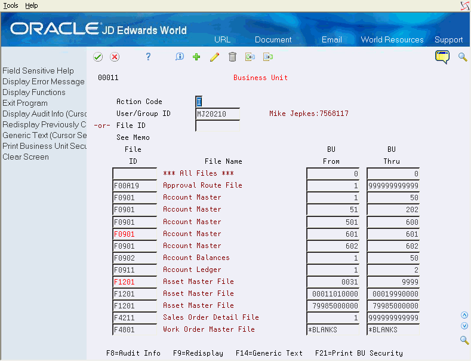This screenshot has height=361, width=471.
Task: Open help with the question mark icon
Action: (x=148, y=57)
